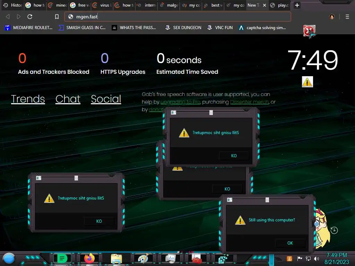
Task: Open a new tab with plus button
Action: [x=297, y=5]
